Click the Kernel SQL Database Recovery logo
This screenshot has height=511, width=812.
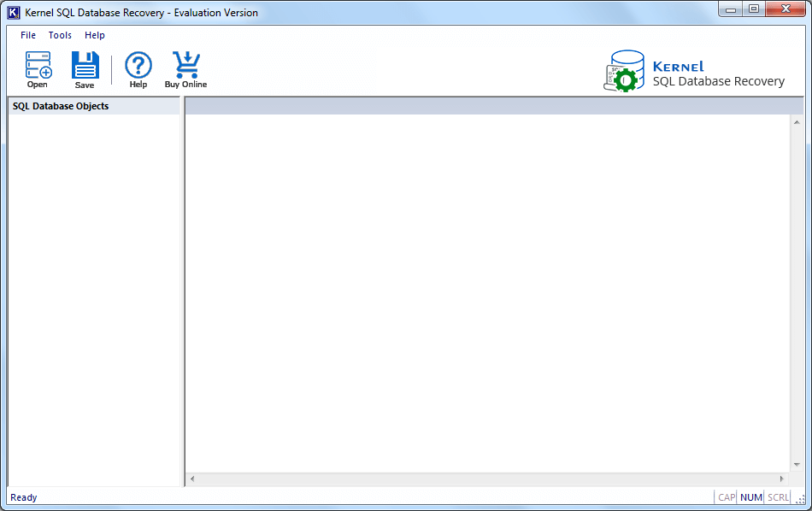pos(694,72)
